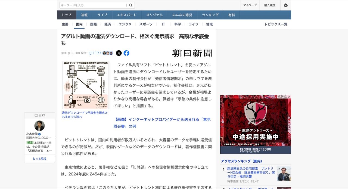
Task: Close the Kashima Antlers ad
Action: pyautogui.click(x=289, y=97)
